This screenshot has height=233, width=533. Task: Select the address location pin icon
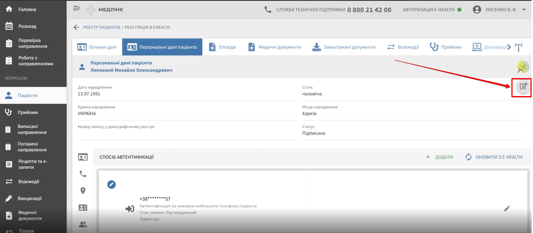(x=83, y=191)
